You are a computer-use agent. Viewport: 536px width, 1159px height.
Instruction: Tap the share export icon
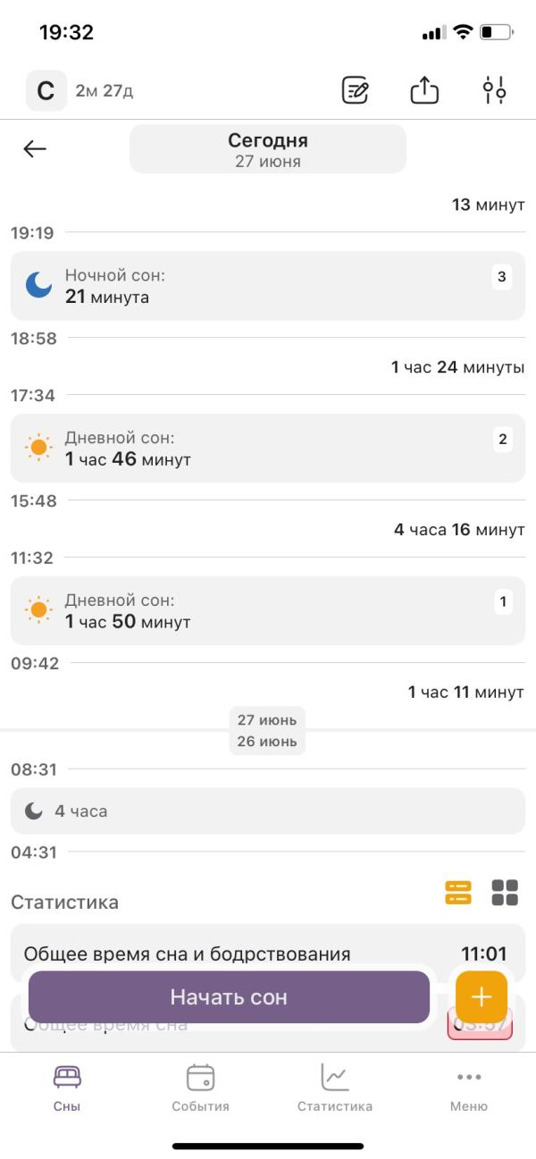425,90
